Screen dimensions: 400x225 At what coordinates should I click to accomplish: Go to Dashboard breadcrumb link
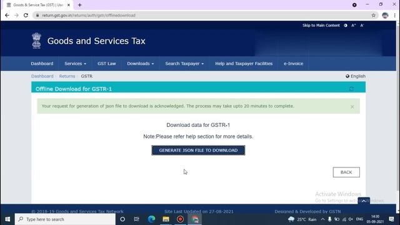(42, 76)
